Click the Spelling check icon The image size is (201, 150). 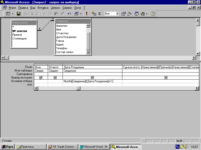tap(37, 14)
